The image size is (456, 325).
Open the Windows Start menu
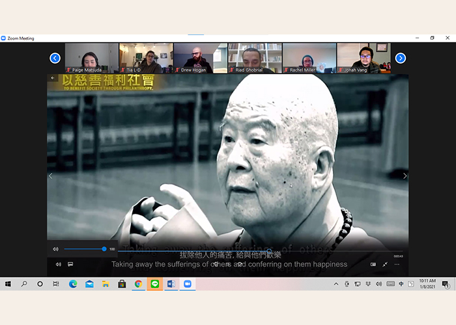point(8,284)
